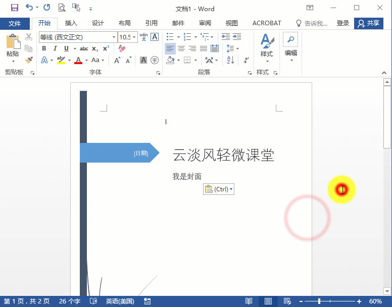Redo the last action
The height and width of the screenshot is (307, 392).
pos(47,8)
